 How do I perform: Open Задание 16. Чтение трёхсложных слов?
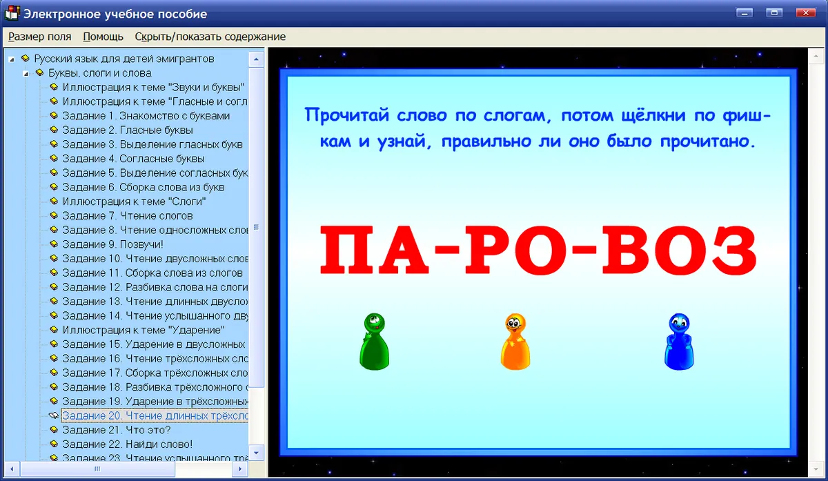coord(155,358)
